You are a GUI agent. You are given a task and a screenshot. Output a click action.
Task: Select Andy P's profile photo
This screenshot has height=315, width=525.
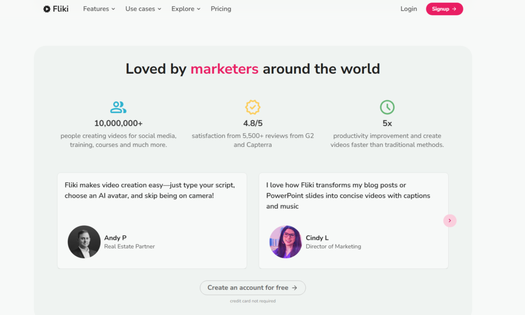(x=84, y=242)
